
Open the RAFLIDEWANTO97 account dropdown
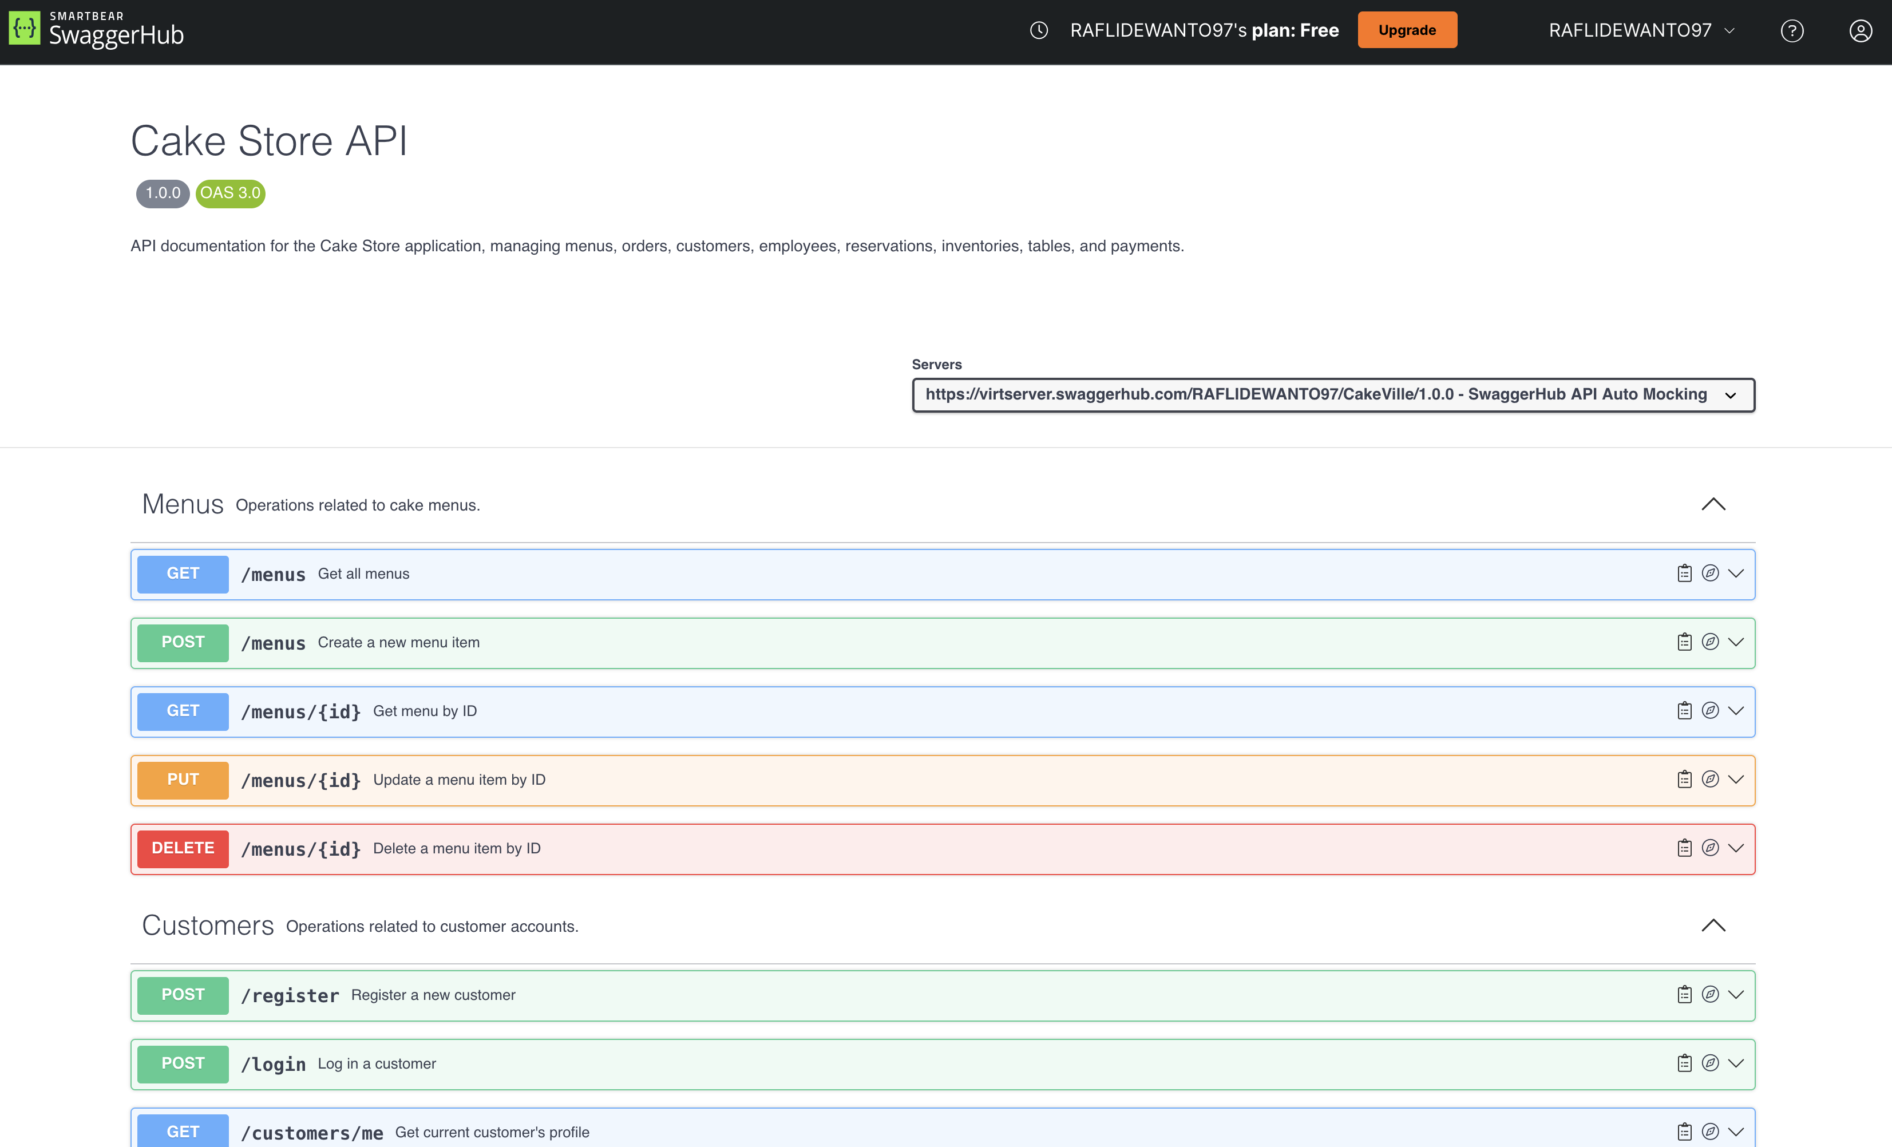[x=1642, y=31]
